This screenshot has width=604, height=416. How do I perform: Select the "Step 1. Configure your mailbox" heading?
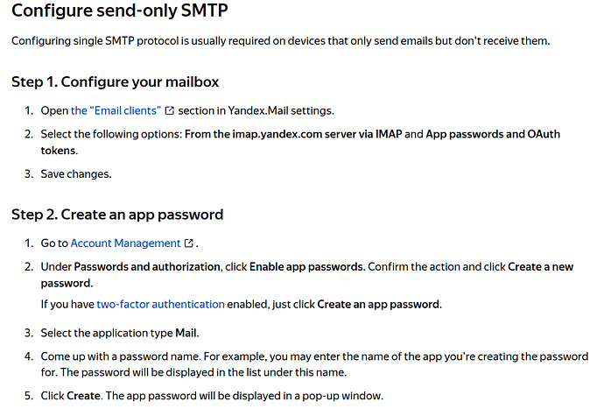[x=115, y=81]
